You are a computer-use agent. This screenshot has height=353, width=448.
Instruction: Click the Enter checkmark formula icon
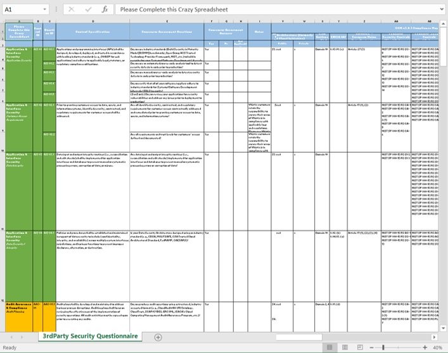(x=88, y=10)
